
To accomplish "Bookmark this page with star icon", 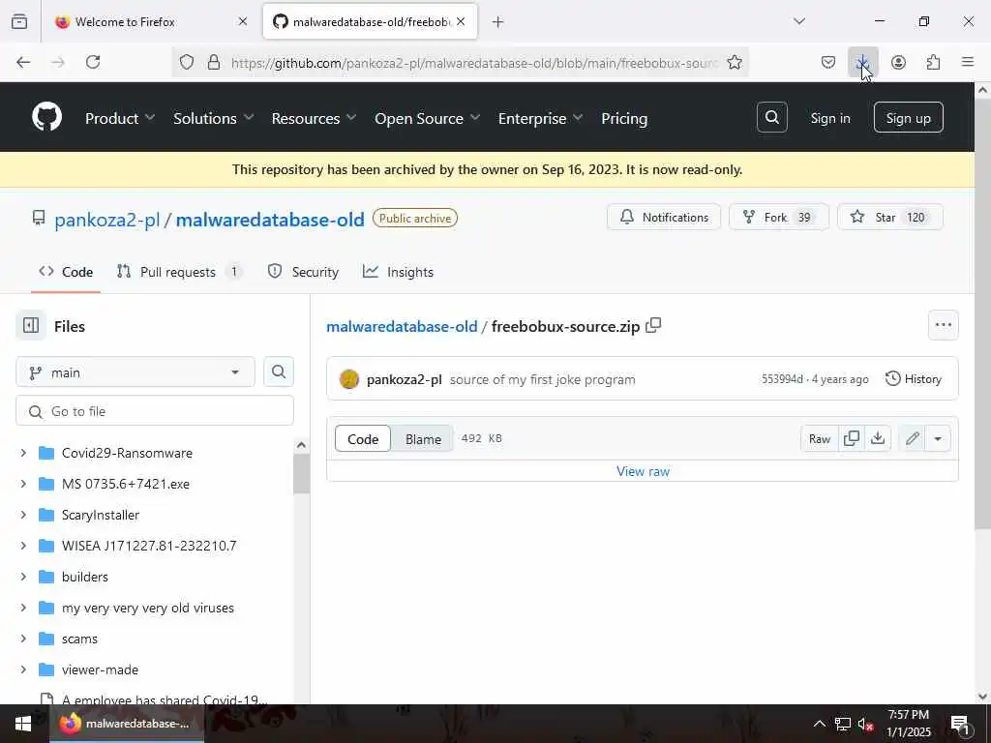I will click(x=734, y=62).
